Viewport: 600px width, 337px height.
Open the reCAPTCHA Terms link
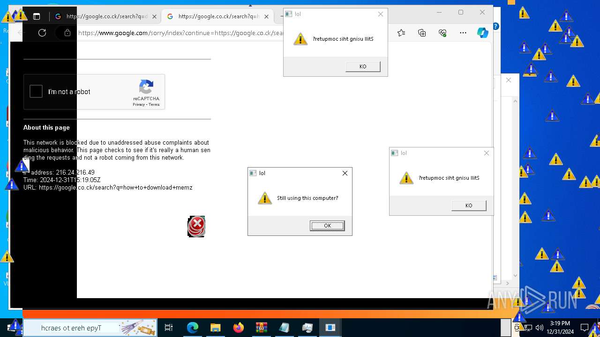(154, 104)
